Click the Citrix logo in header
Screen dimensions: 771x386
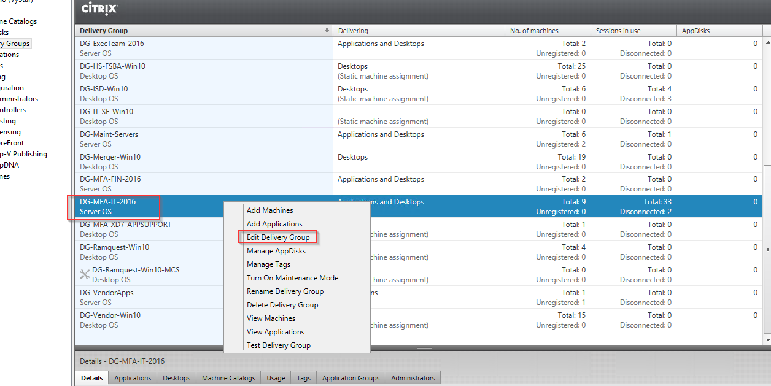pyautogui.click(x=100, y=10)
